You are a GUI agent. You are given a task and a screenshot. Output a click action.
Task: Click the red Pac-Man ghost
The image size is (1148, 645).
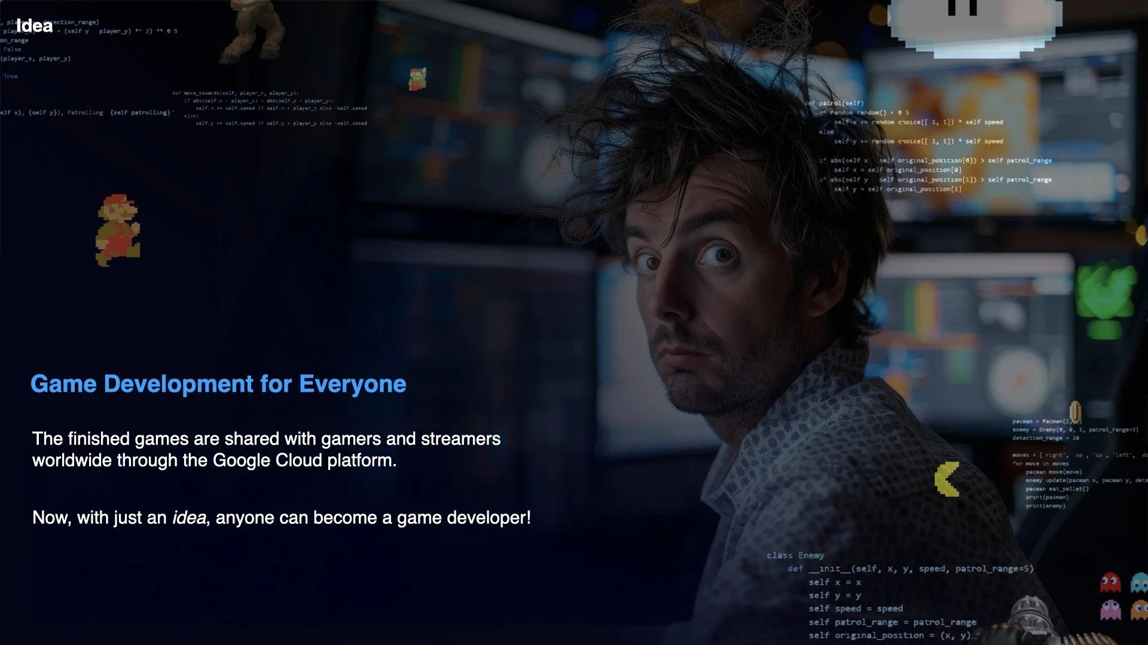[x=1110, y=582]
